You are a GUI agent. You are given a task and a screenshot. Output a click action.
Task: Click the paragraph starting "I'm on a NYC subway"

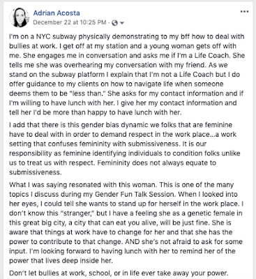pos(127,75)
